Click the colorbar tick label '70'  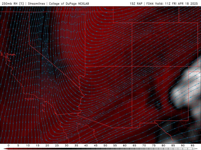[144, 145]
